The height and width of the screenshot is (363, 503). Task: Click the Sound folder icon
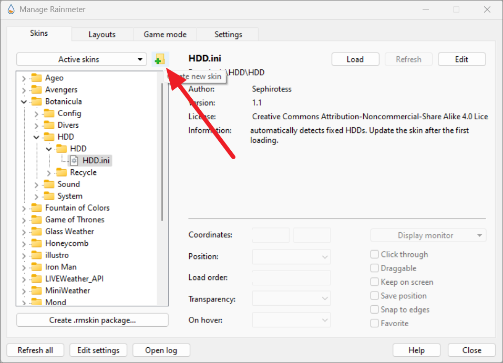pyautogui.click(x=49, y=184)
